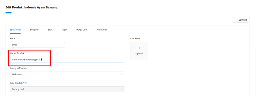This screenshot has width=256, height=97.
Task: Click the Atur Foto label
Action: pyautogui.click(x=135, y=39)
